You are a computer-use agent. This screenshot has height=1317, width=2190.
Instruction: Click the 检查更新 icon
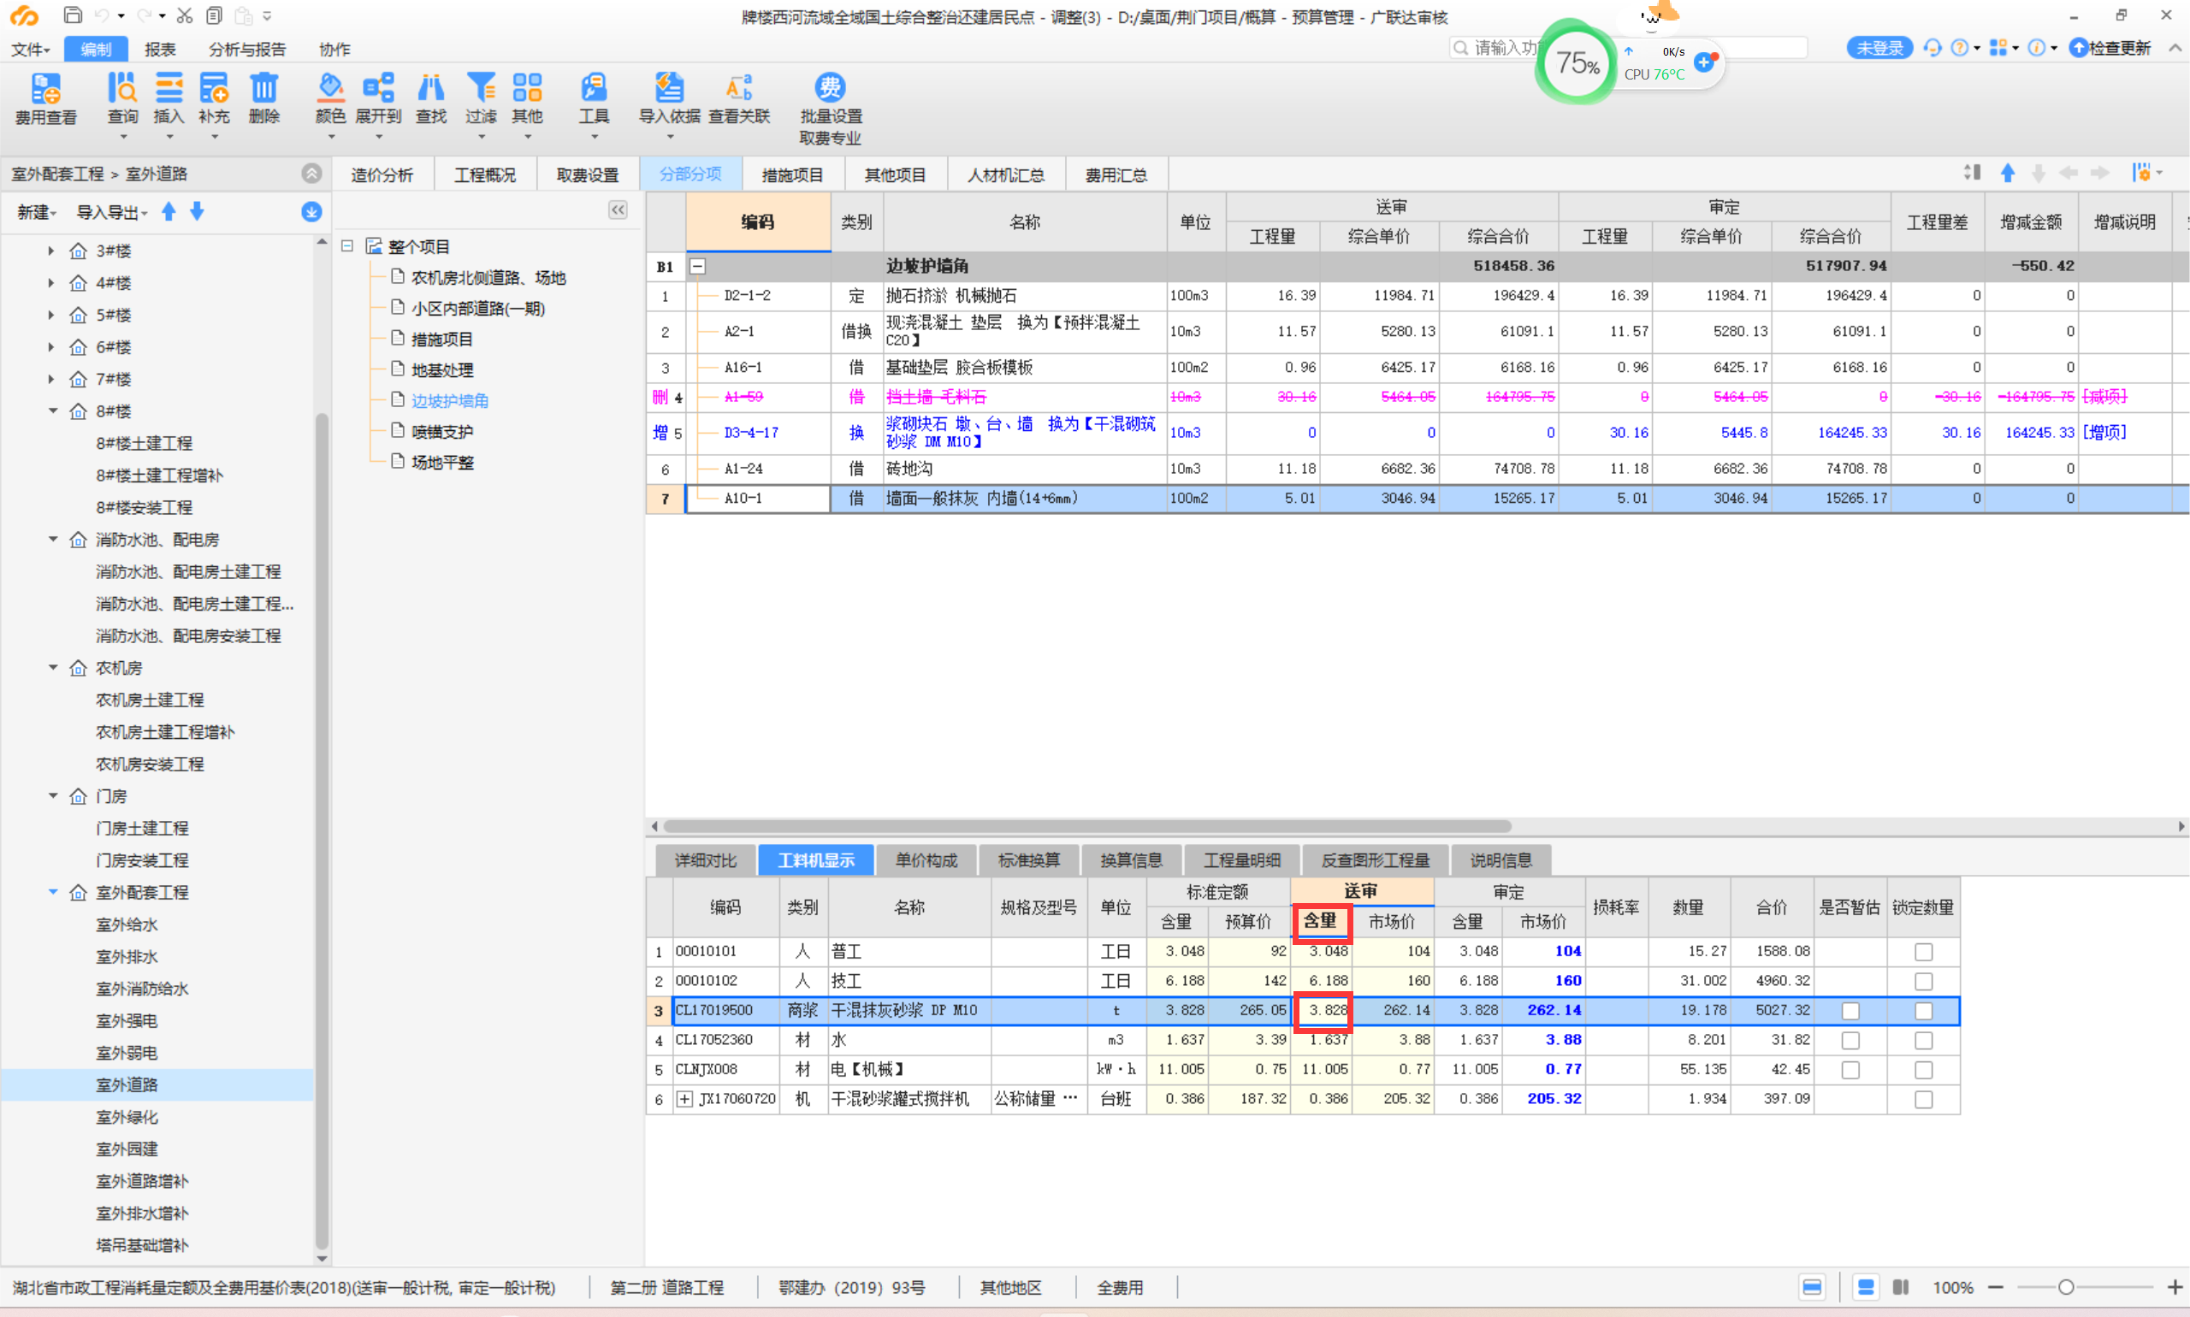pos(2079,48)
